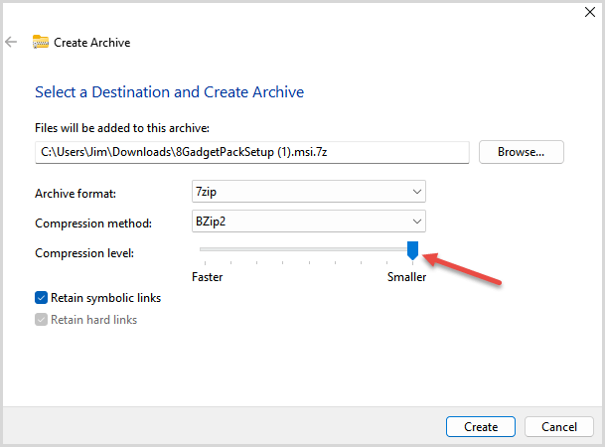This screenshot has width=605, height=447.
Task: Click the chevron arrow of Compression method
Action: 416,221
